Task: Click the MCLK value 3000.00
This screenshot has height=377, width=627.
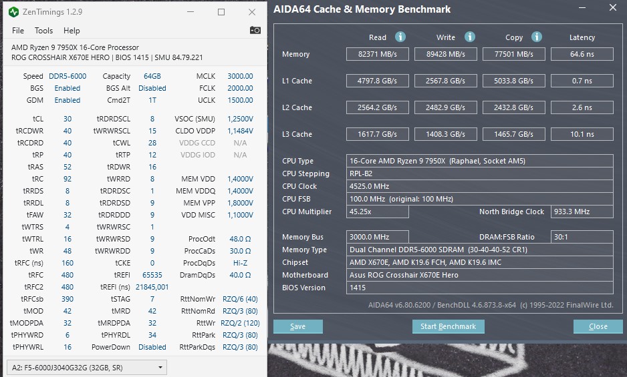Action: click(x=241, y=76)
